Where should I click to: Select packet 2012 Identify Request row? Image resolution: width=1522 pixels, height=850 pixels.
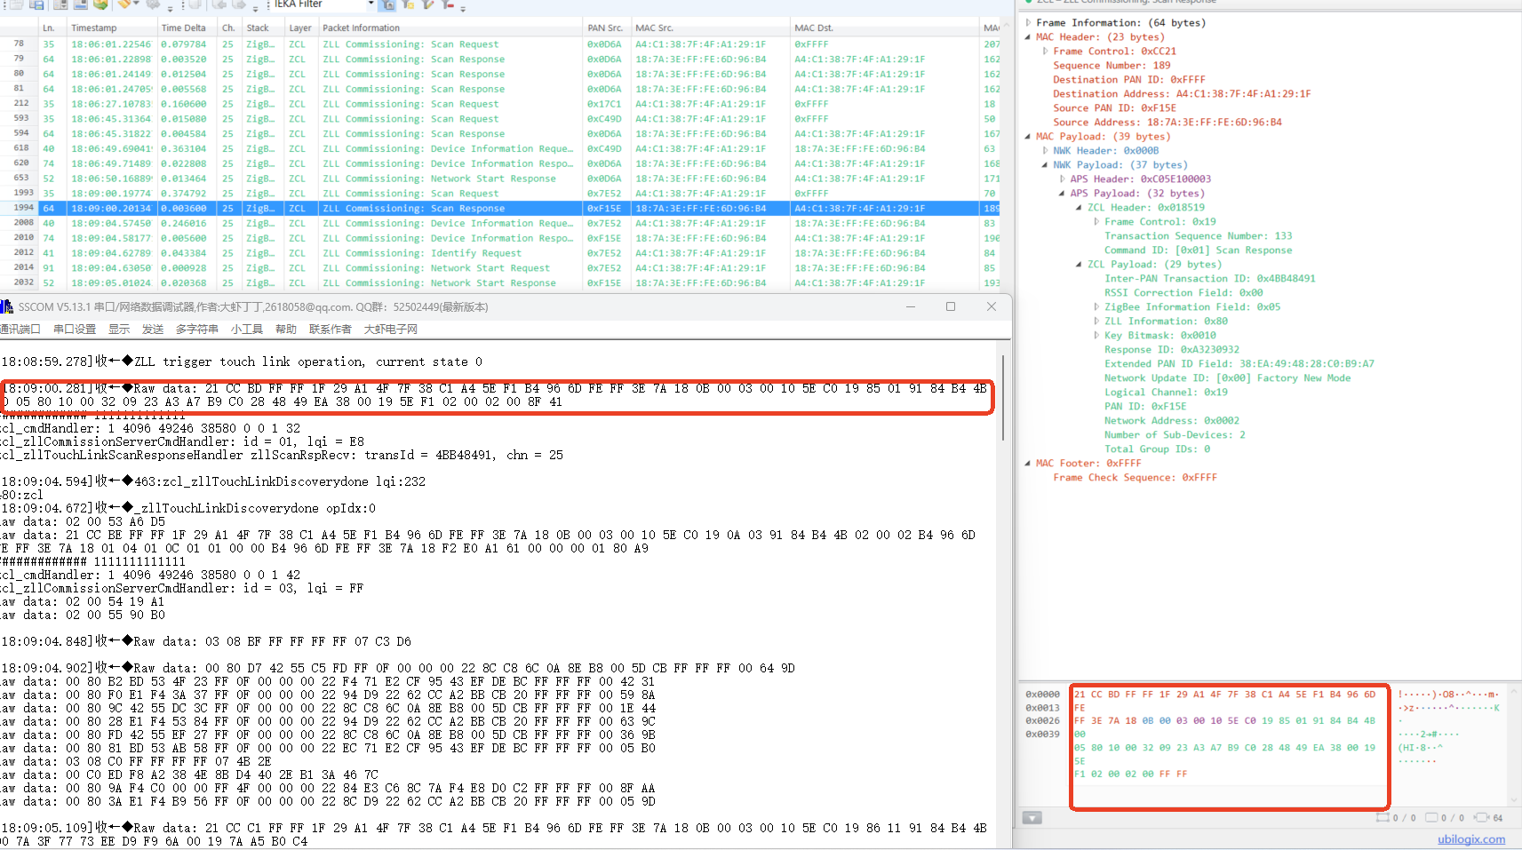point(499,253)
